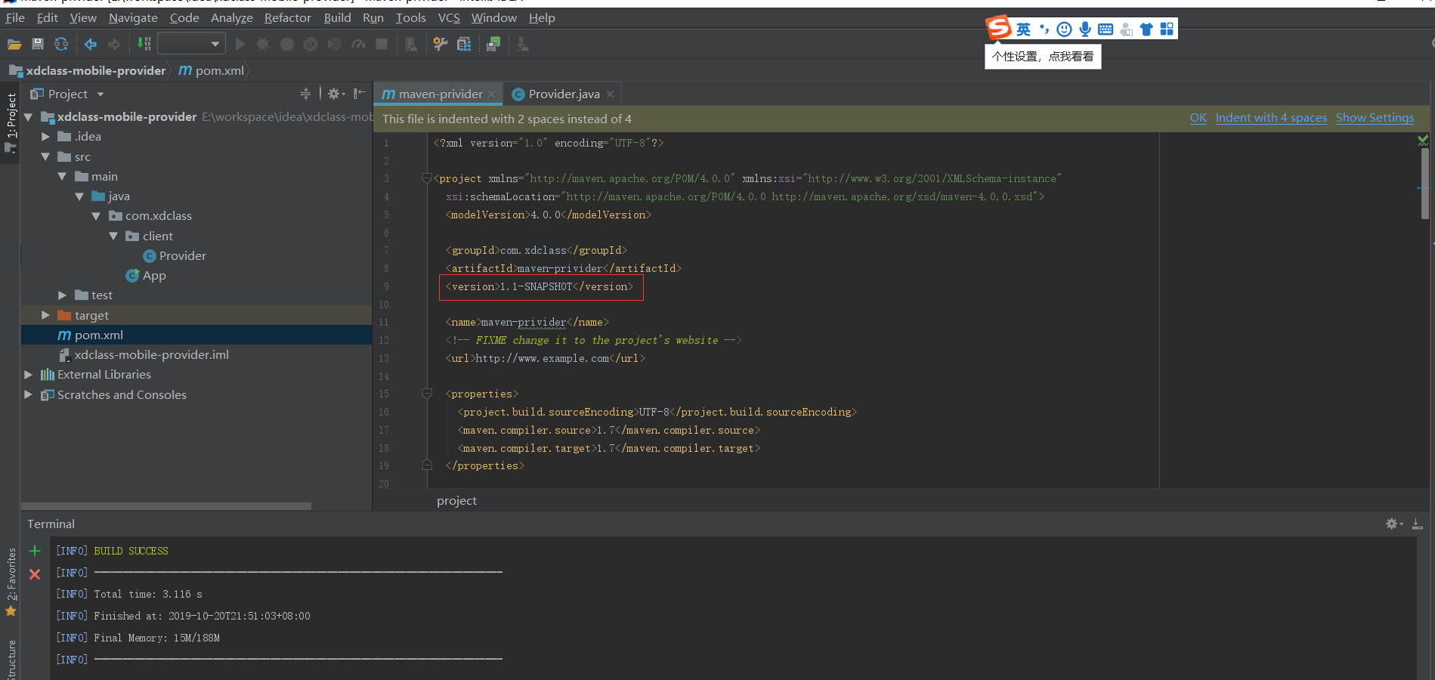Open Settings via the wrench icon
Viewport: 1435px width, 680px height.
click(441, 44)
